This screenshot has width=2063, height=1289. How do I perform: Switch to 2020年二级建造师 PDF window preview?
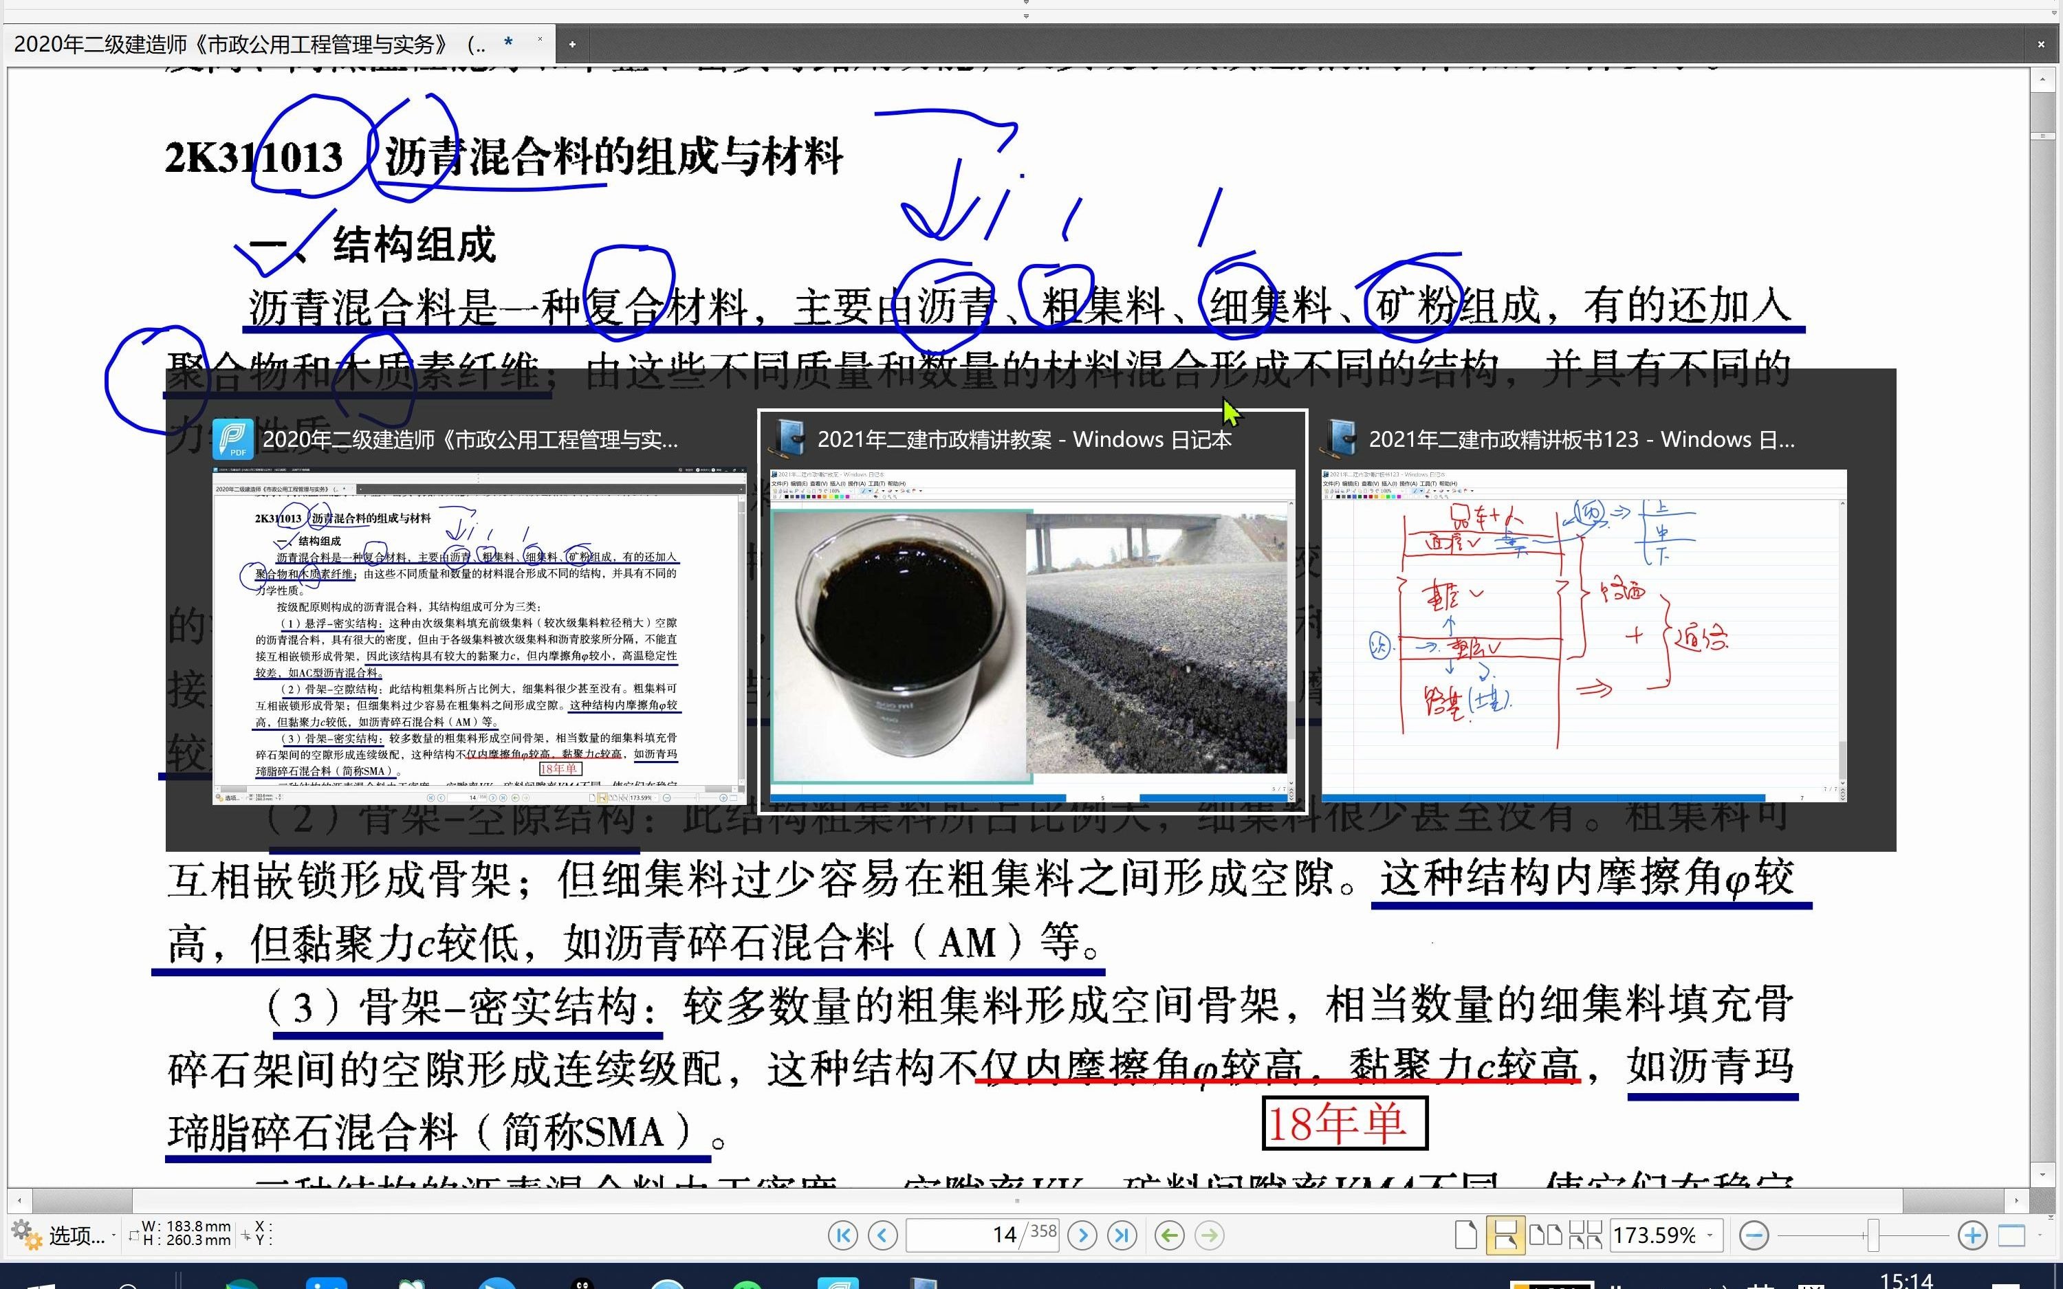coord(479,637)
